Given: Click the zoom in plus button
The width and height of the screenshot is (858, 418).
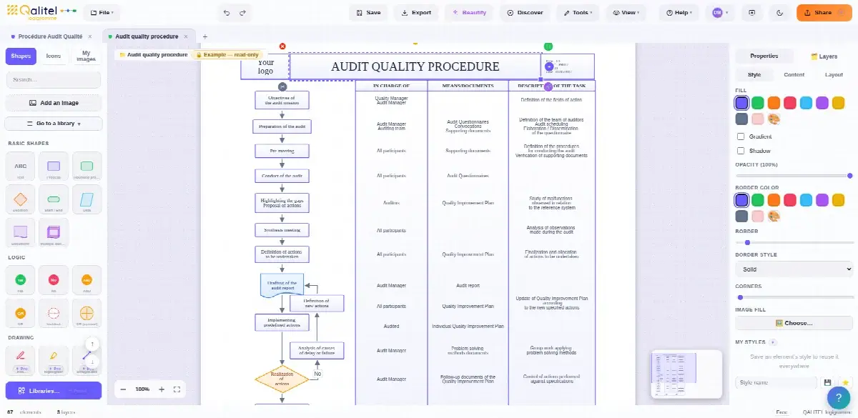Looking at the screenshot, I should [x=162, y=389].
